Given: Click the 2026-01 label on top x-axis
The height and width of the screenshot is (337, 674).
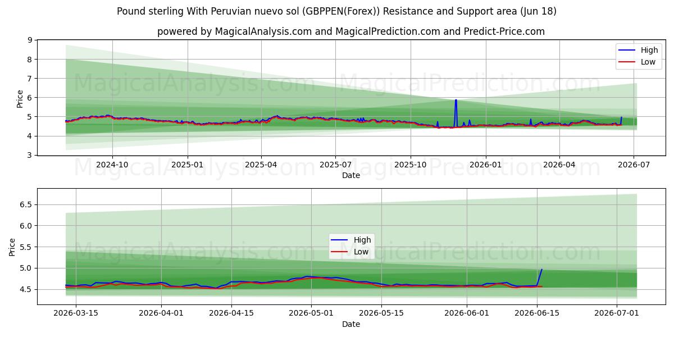Looking at the screenshot, I should (486, 165).
